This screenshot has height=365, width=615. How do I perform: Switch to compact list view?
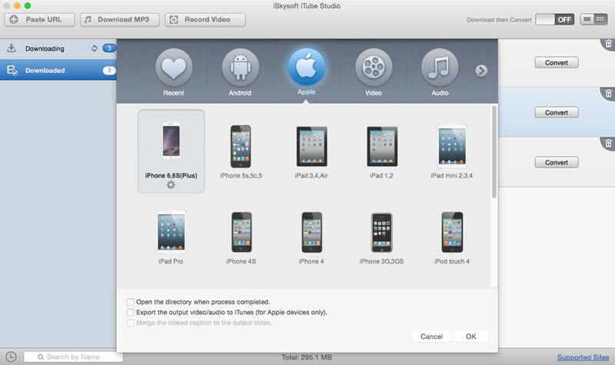pos(587,19)
